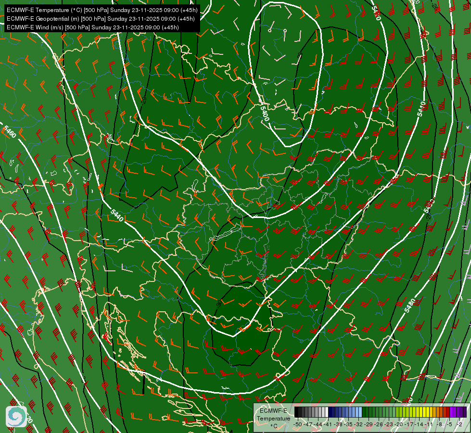Click the -14 value on the temperature scale
Screen dimensions: 471x433
419,424
